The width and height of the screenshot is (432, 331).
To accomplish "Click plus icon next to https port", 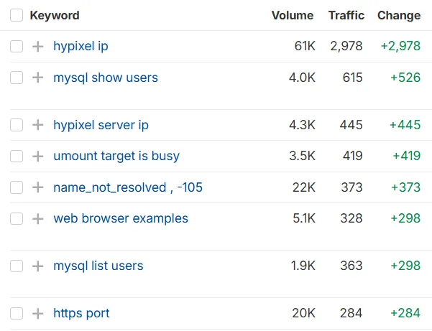I will click(38, 313).
